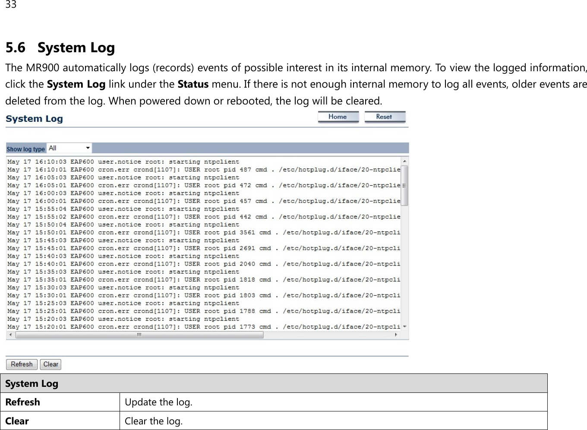Click the horizontal scrollbar thumb of log
The width and height of the screenshot is (587, 430).
(139, 335)
